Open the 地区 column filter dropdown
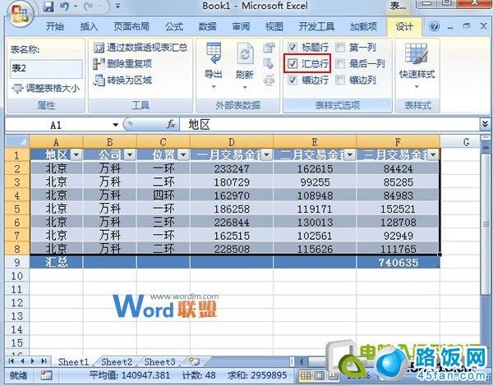The height and width of the screenshot is (386, 493). [x=76, y=154]
